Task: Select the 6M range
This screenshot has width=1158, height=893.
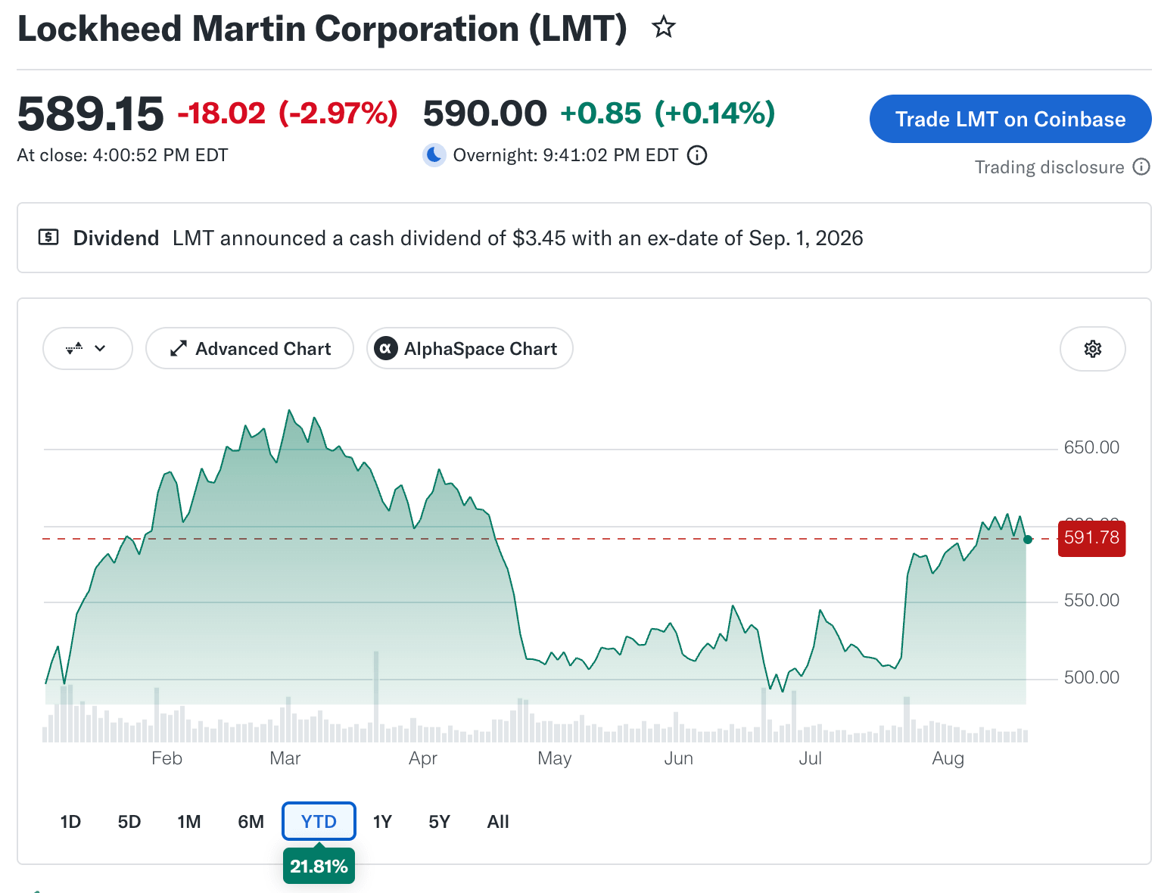Action: pyautogui.click(x=251, y=822)
